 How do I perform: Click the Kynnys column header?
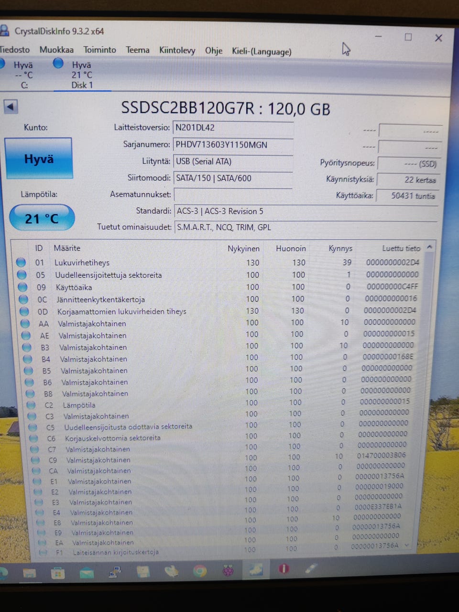(340, 249)
